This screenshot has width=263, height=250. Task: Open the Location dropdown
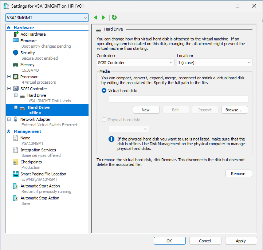tap(214, 63)
